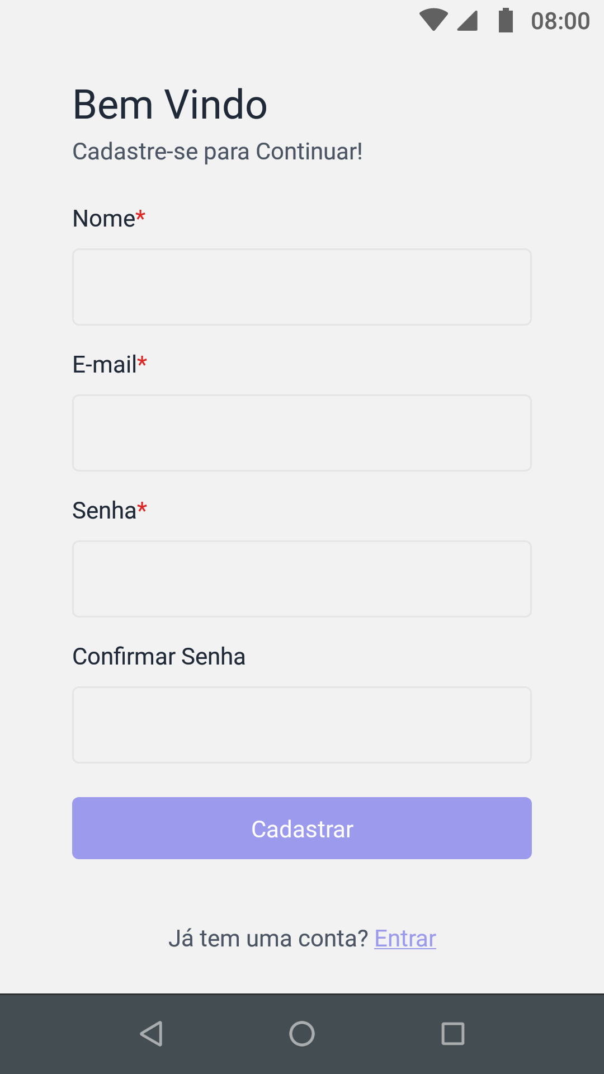Open the Entrar login link

[x=405, y=939]
